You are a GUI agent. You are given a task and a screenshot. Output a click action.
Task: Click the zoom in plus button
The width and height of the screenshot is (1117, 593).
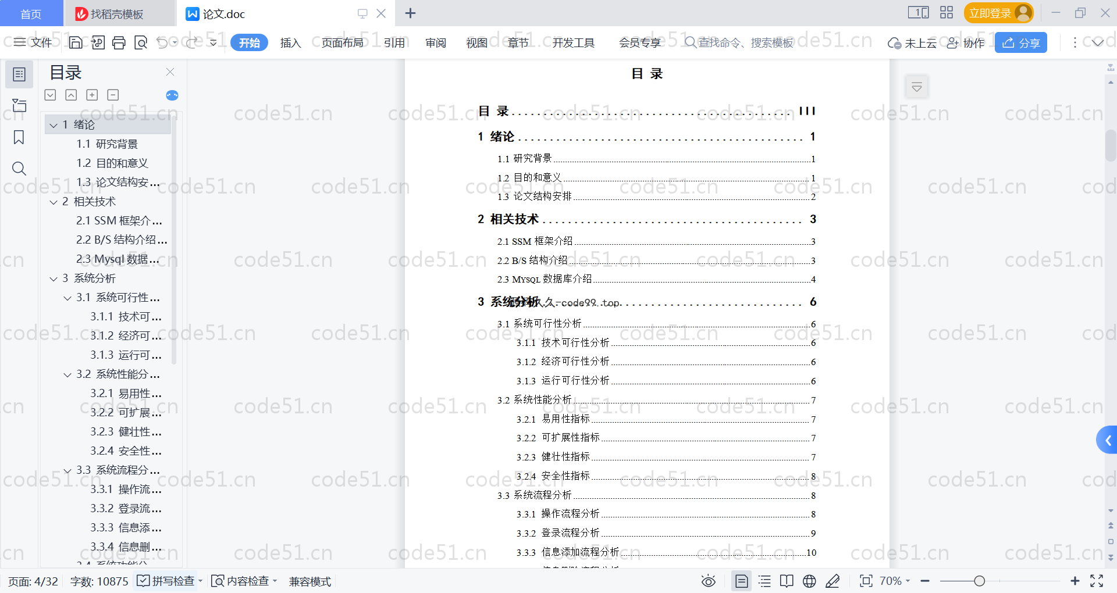(1075, 581)
